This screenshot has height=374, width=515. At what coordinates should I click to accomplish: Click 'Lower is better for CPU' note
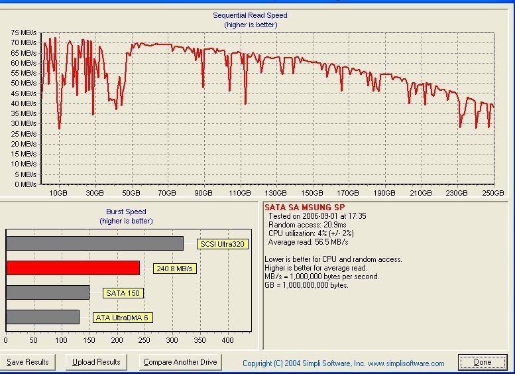[x=333, y=259]
